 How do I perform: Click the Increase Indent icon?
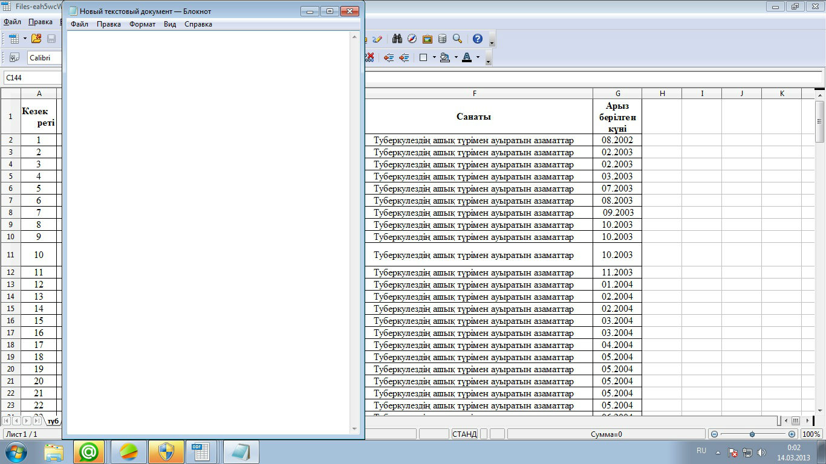404,57
